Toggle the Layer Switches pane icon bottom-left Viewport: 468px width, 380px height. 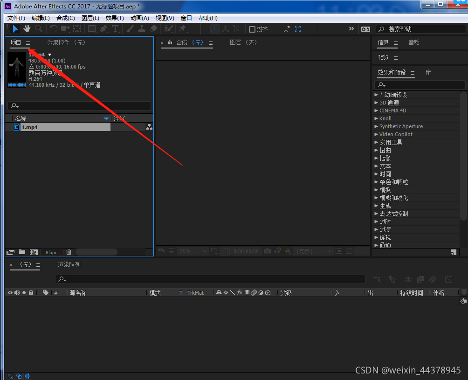click(10, 376)
